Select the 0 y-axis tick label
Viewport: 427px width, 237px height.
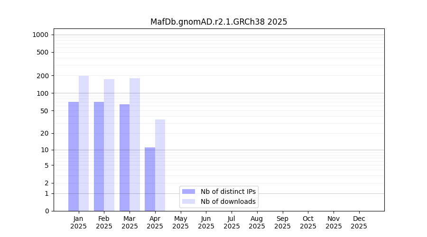pyautogui.click(x=46, y=211)
